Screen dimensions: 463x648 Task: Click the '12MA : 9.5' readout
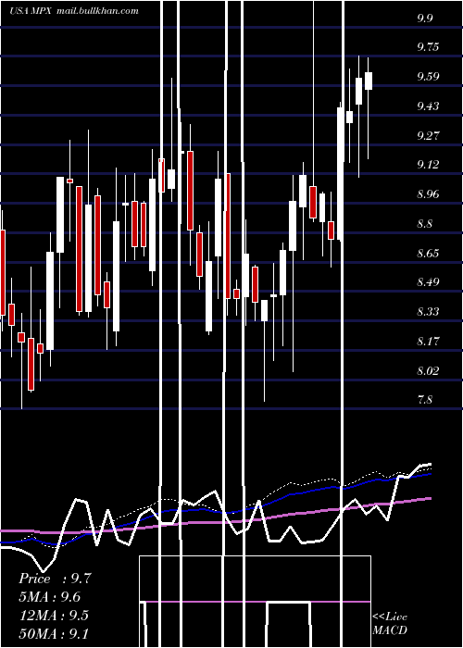click(x=54, y=615)
